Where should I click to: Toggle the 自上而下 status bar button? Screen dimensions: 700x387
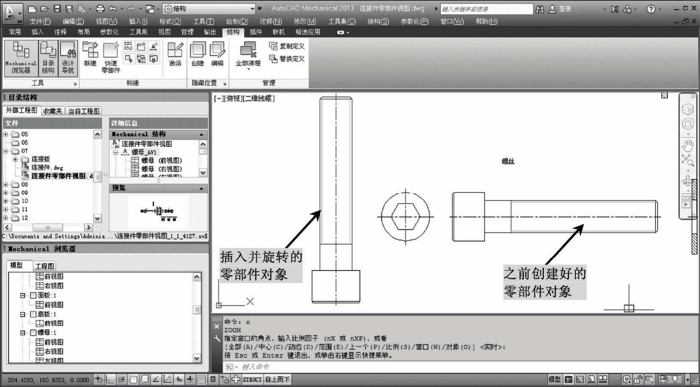(278, 379)
